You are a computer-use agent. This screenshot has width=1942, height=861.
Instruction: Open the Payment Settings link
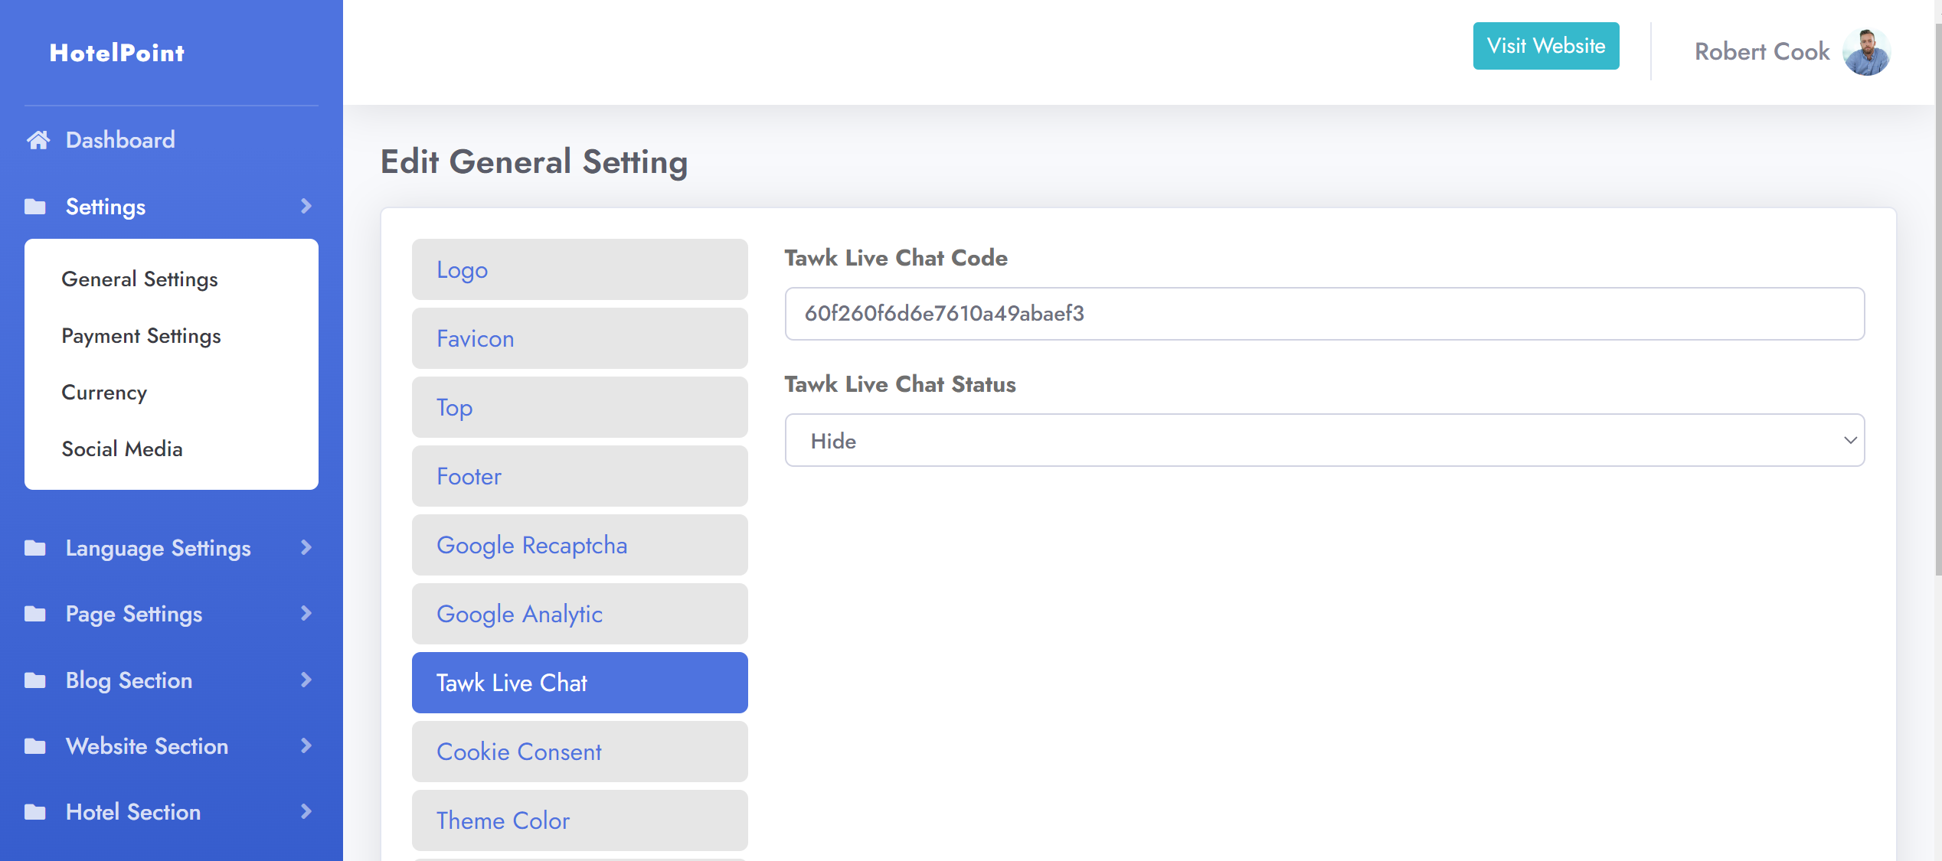[x=141, y=336]
